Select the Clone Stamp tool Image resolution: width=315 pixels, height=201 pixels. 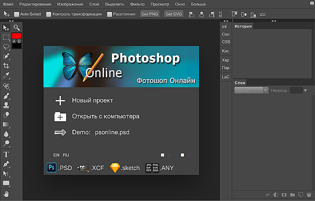[x=6, y=105]
